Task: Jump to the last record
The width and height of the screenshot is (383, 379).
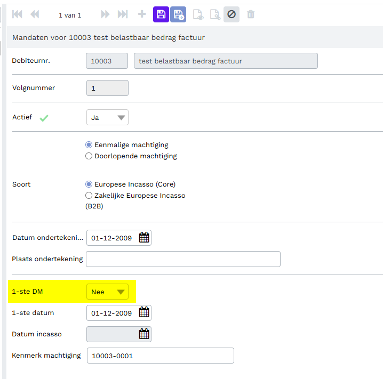Action: 123,14
